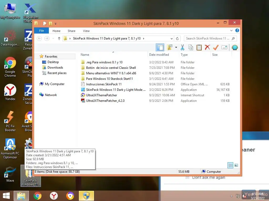Expand the breadcrumb arrow after the folder name

pyautogui.click(x=144, y=39)
